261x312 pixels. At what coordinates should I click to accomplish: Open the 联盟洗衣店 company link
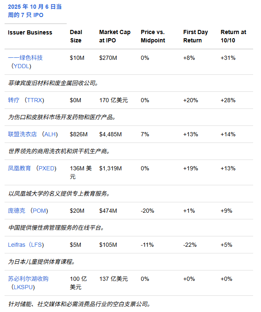[x=22, y=134]
